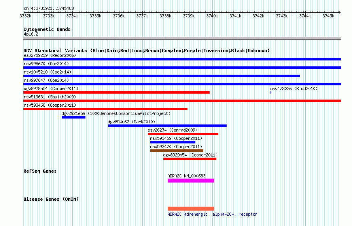The width and height of the screenshot is (352, 226).
Task: Click the nsv593469 (Cooper2011) label
Action: point(176,138)
